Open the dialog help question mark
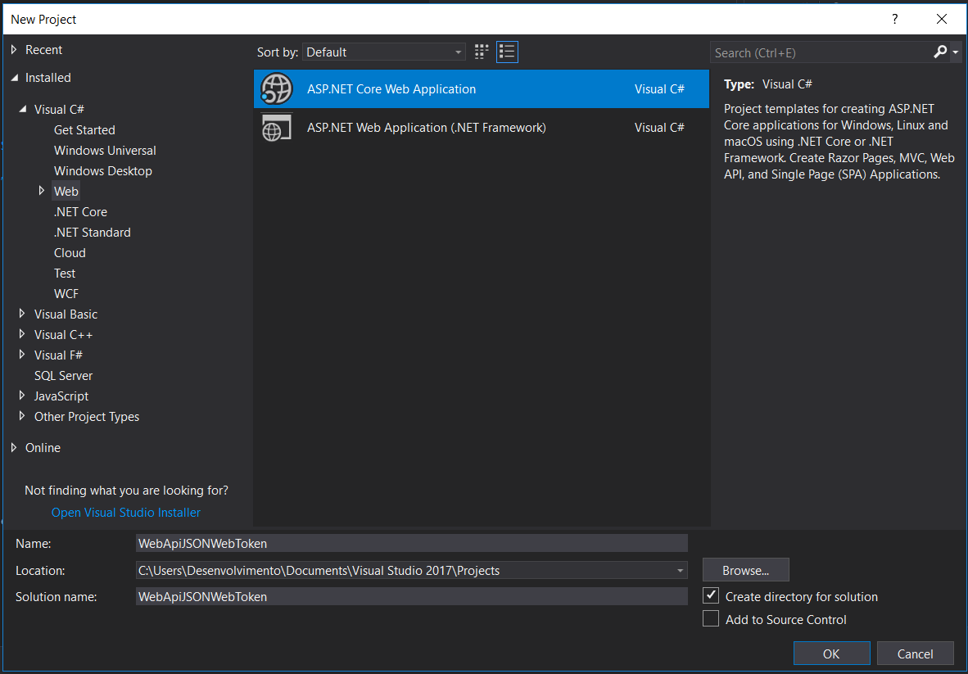 point(894,19)
